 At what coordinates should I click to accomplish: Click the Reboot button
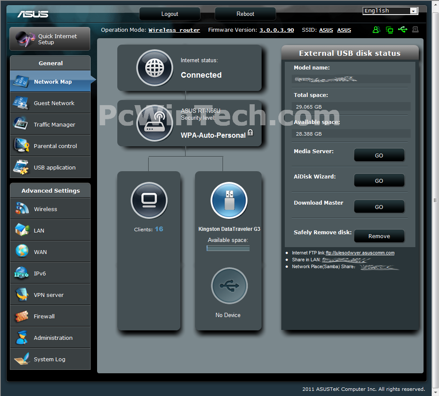click(245, 14)
